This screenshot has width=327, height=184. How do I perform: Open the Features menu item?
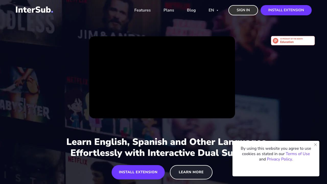tap(143, 10)
